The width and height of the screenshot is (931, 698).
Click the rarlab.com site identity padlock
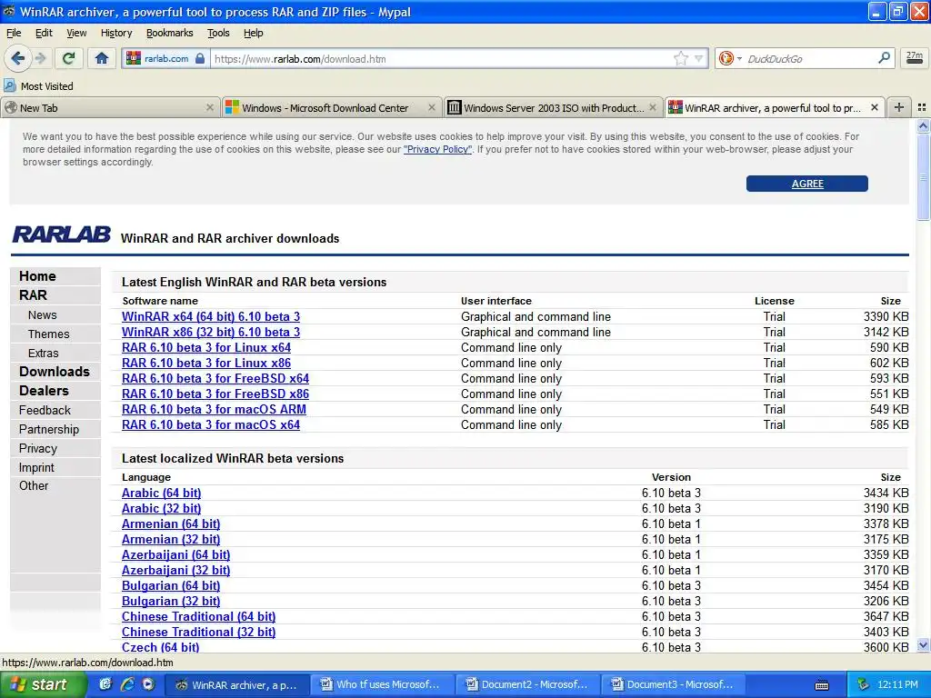200,59
